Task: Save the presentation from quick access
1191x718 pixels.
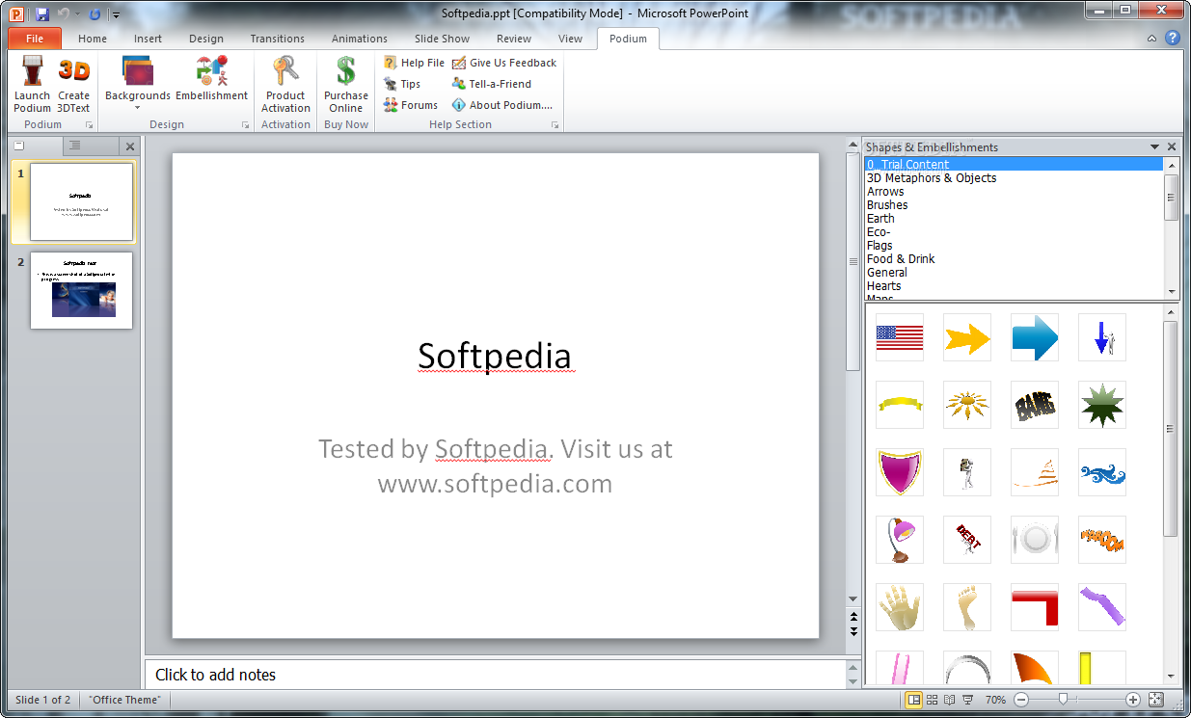Action: click(x=42, y=14)
